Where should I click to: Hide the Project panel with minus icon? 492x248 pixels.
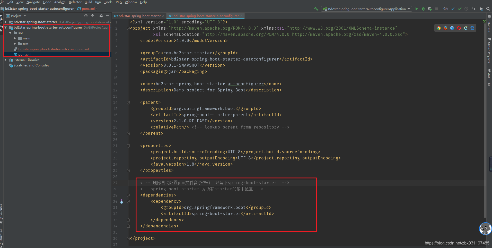pos(108,16)
